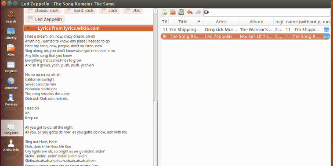The width and height of the screenshot is (333, 166).
Task: Select '1 - The Song R...' file name cell
Action: coord(302,36)
